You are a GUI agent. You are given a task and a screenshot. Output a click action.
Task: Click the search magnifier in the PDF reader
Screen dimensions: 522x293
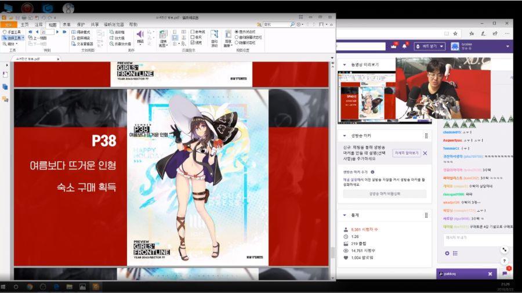(292, 24)
